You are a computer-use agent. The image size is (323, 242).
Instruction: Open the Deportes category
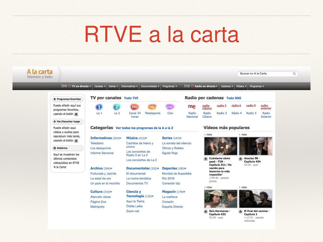click(x=174, y=168)
